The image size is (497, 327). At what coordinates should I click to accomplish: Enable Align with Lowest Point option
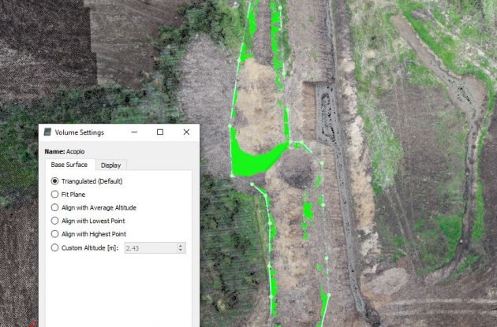pos(54,221)
